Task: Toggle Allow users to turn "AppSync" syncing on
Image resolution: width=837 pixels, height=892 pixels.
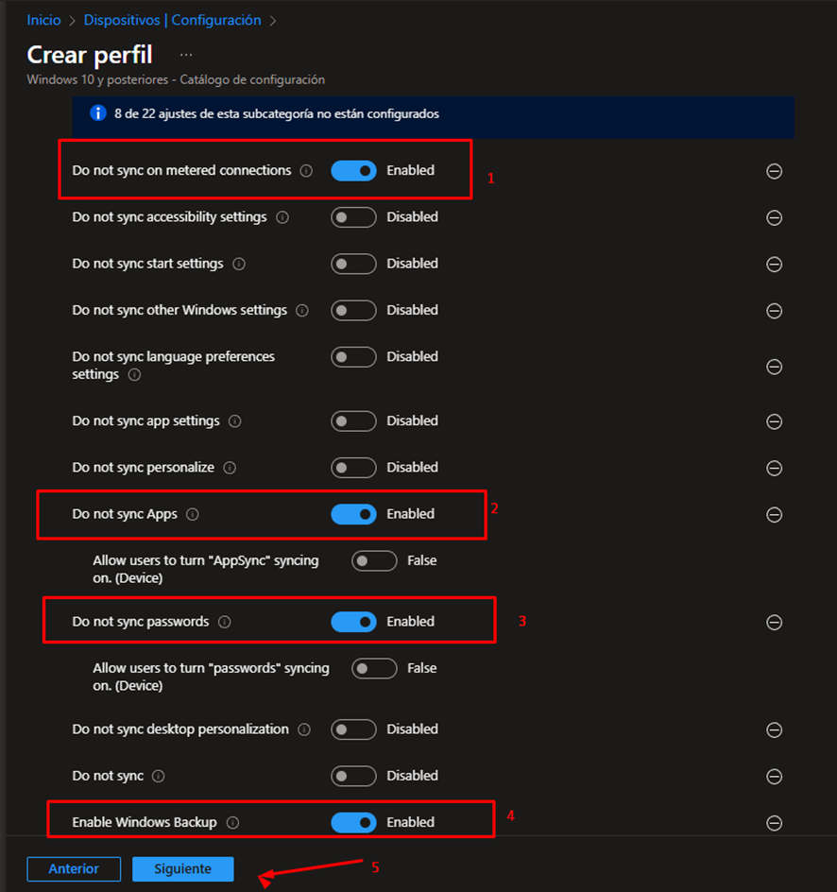Action: [x=374, y=561]
